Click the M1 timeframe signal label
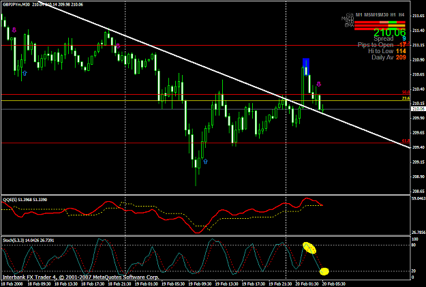 point(359,15)
